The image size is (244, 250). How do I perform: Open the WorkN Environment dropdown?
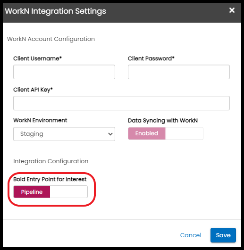[x=64, y=134]
